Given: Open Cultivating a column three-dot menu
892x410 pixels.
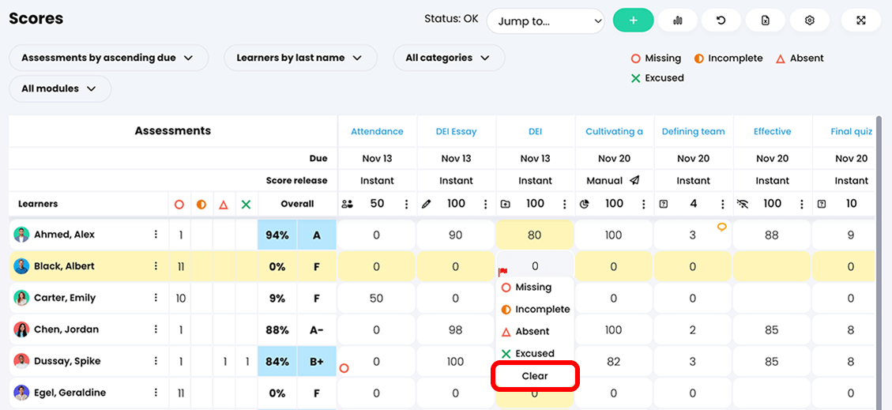Looking at the screenshot, I should click(x=643, y=204).
